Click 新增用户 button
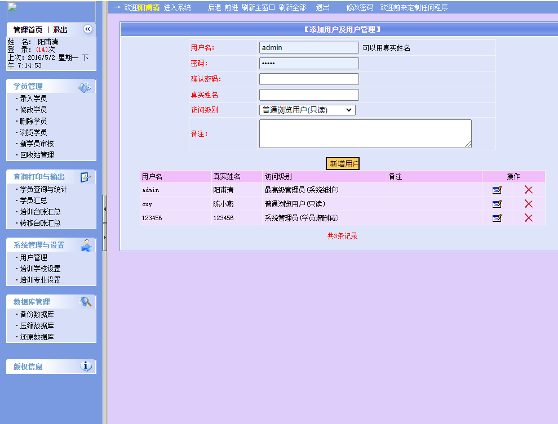558x424 pixels. pyautogui.click(x=343, y=163)
